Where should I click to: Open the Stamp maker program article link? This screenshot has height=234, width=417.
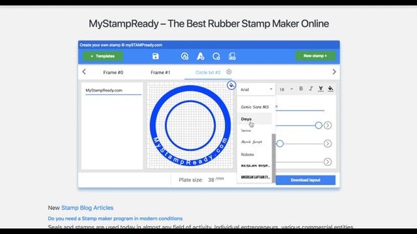115,218
